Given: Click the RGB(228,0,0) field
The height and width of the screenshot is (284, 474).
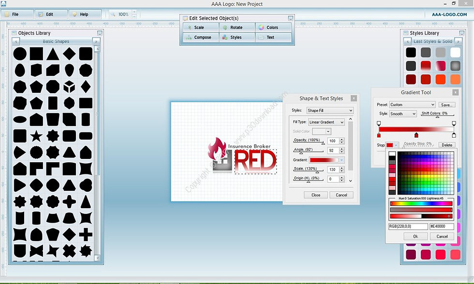Looking at the screenshot, I should 408,226.
